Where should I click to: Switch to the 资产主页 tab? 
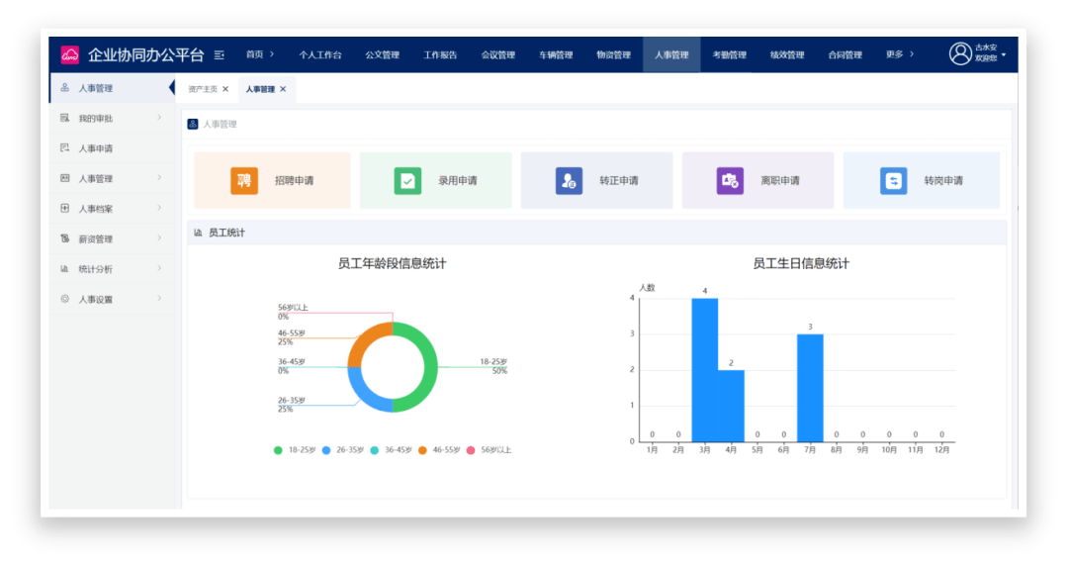pos(203,89)
